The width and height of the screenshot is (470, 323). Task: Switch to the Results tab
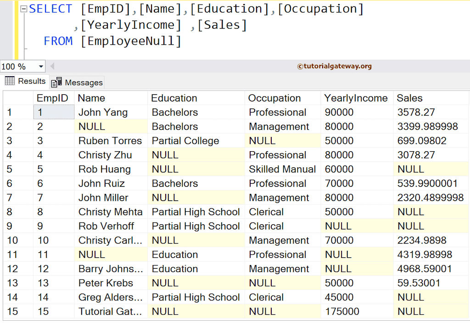point(30,81)
